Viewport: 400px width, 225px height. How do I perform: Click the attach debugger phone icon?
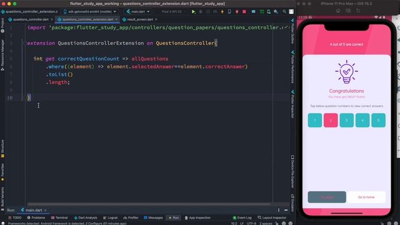[229, 12]
